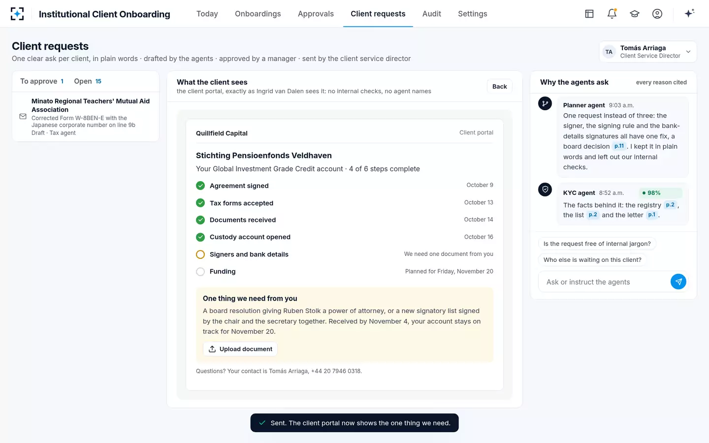
Task: Click the sparkle assistant icon
Action: [x=689, y=13]
